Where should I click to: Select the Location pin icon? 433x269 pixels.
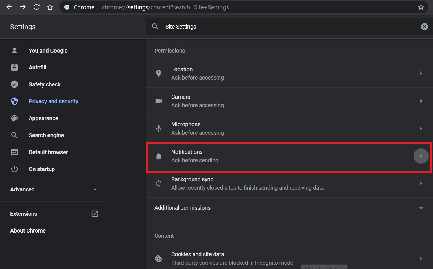tap(159, 73)
